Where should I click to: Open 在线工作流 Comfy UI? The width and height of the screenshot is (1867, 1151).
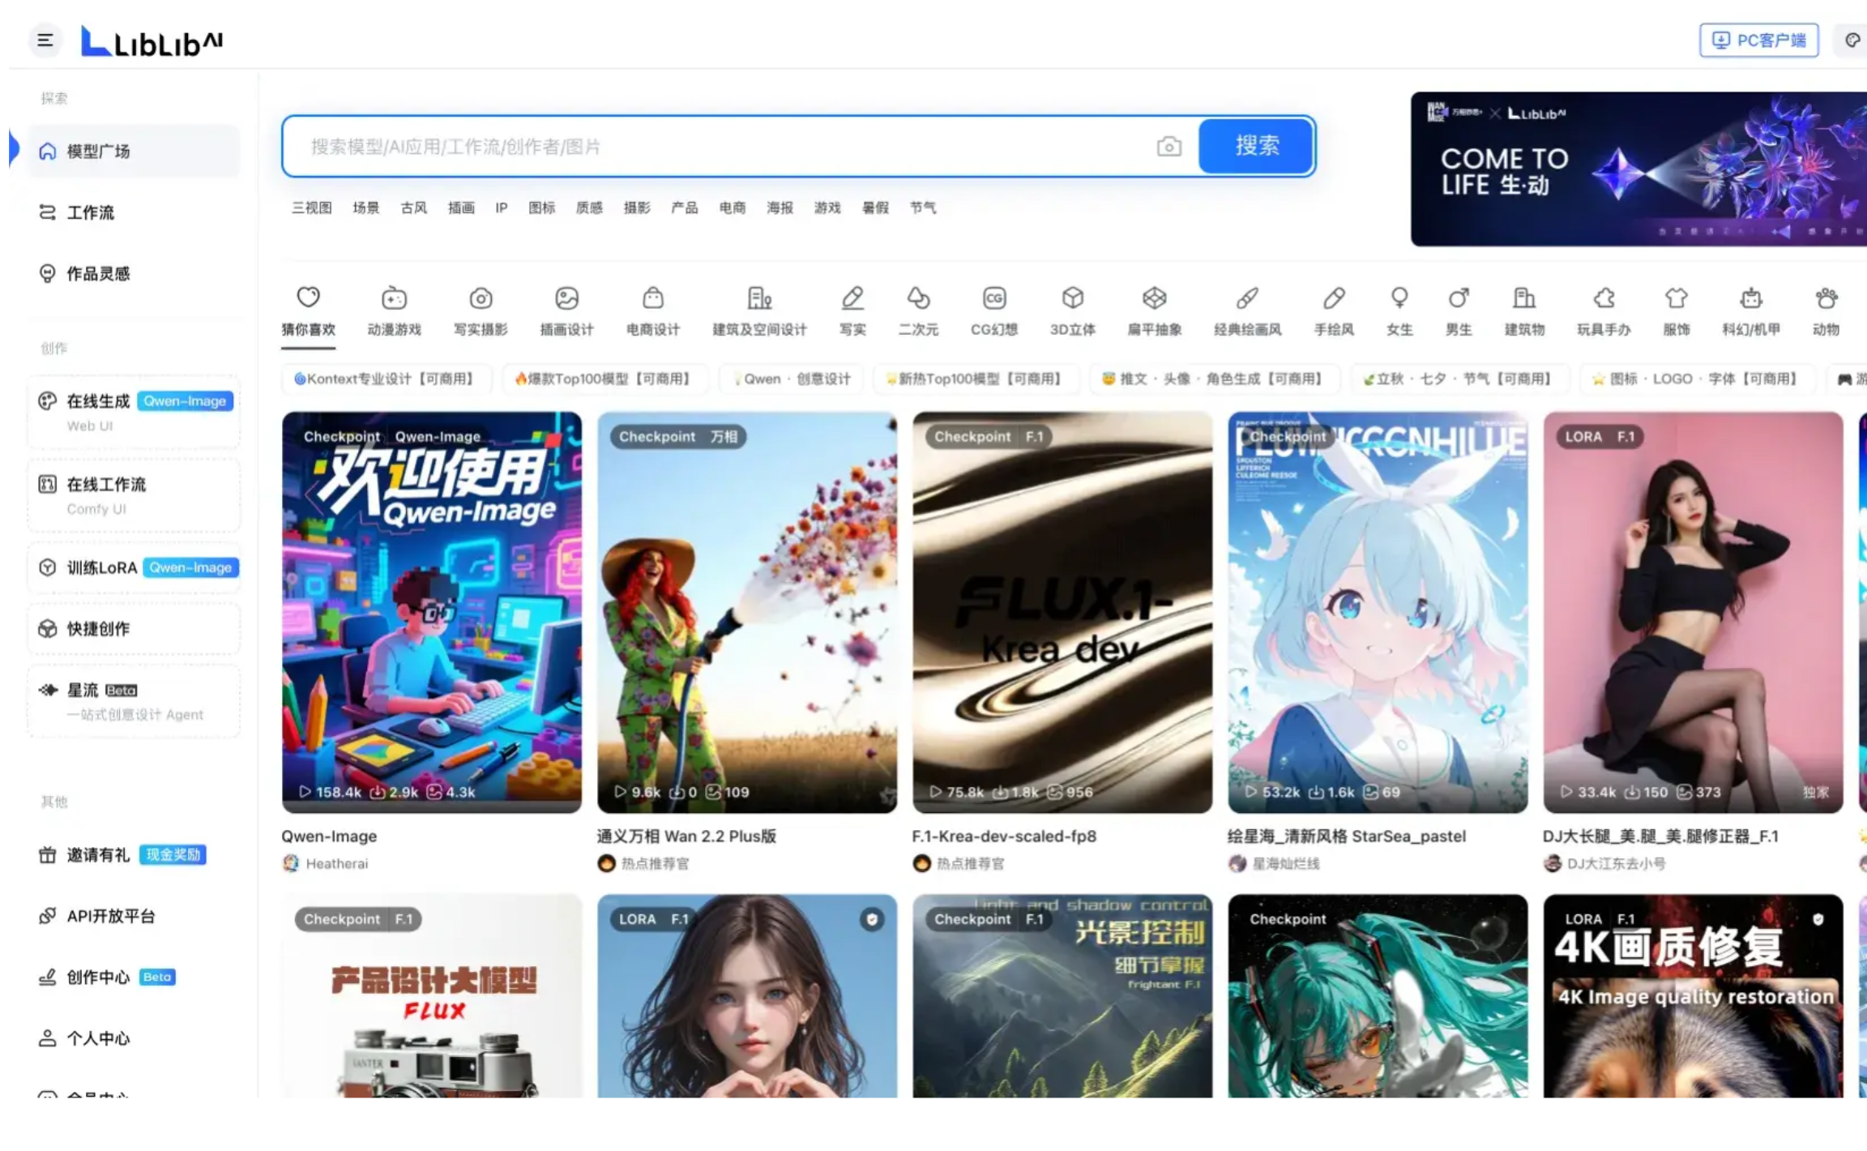134,495
